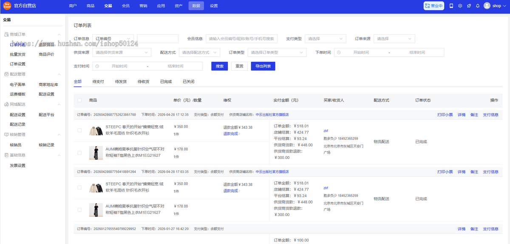Open the 订单类型 dropdown
Image resolution: width=510 pixels, height=244 pixels.
point(277,53)
